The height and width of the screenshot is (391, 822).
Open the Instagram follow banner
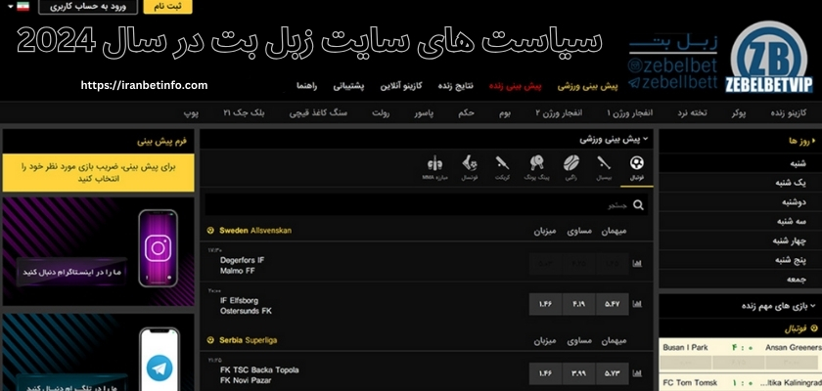coord(98,249)
